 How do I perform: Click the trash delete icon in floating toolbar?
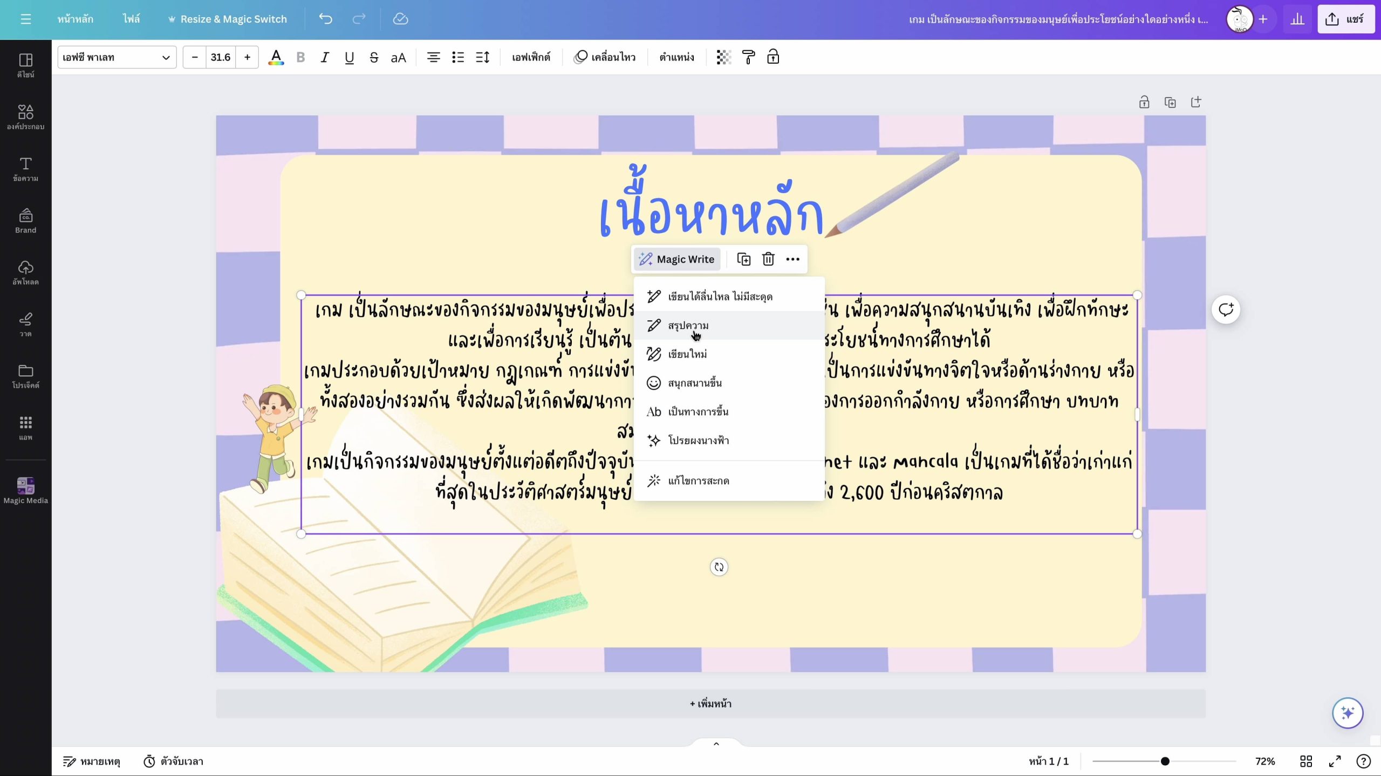(x=768, y=259)
